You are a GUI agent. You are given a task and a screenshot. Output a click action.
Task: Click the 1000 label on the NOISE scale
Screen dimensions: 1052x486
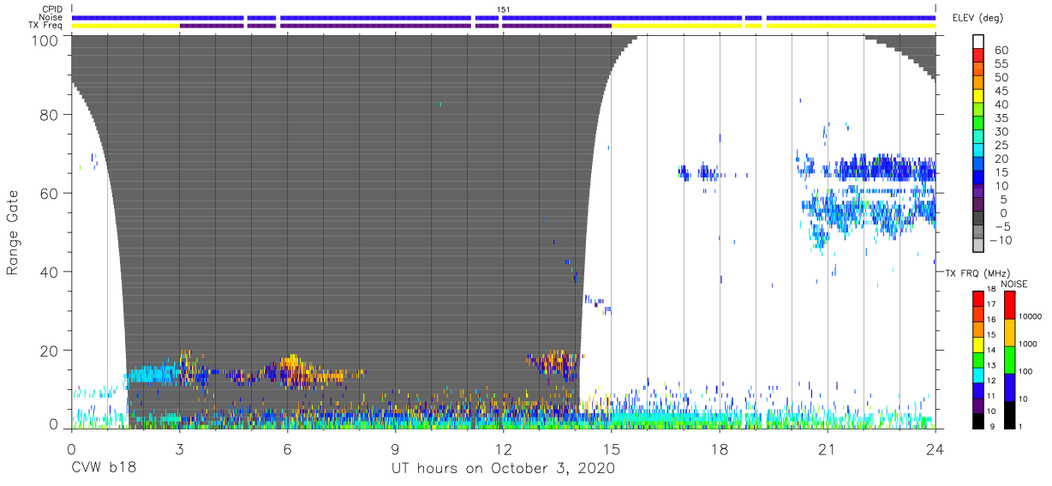(1029, 344)
